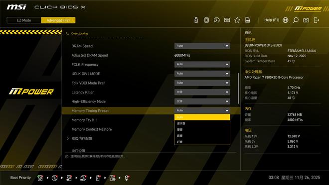Choose the 爆香 preset option
Screen dimensions: 329x185
[x=202, y=129]
